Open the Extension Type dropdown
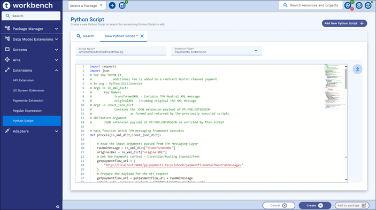Image resolution: width=376 pixels, height=210 pixels. (x=216, y=51)
